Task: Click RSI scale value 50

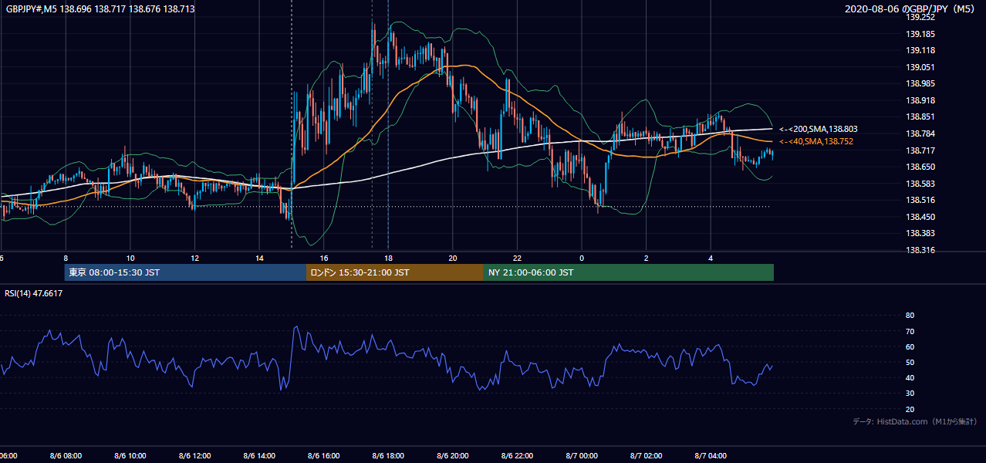Action: 910,363
